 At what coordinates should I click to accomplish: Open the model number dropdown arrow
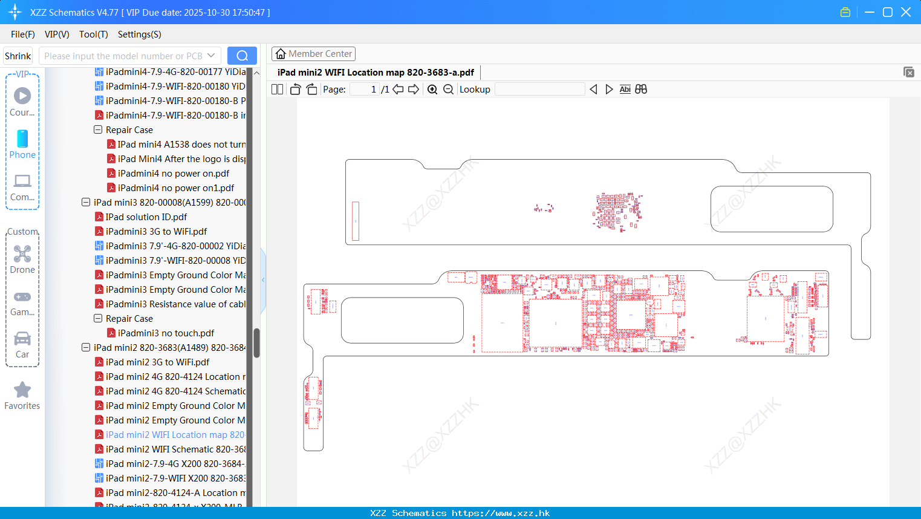pyautogui.click(x=211, y=56)
